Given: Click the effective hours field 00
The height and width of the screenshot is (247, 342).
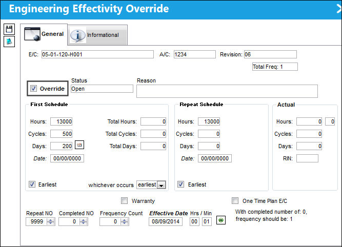Looking at the screenshot, I should [x=194, y=222].
